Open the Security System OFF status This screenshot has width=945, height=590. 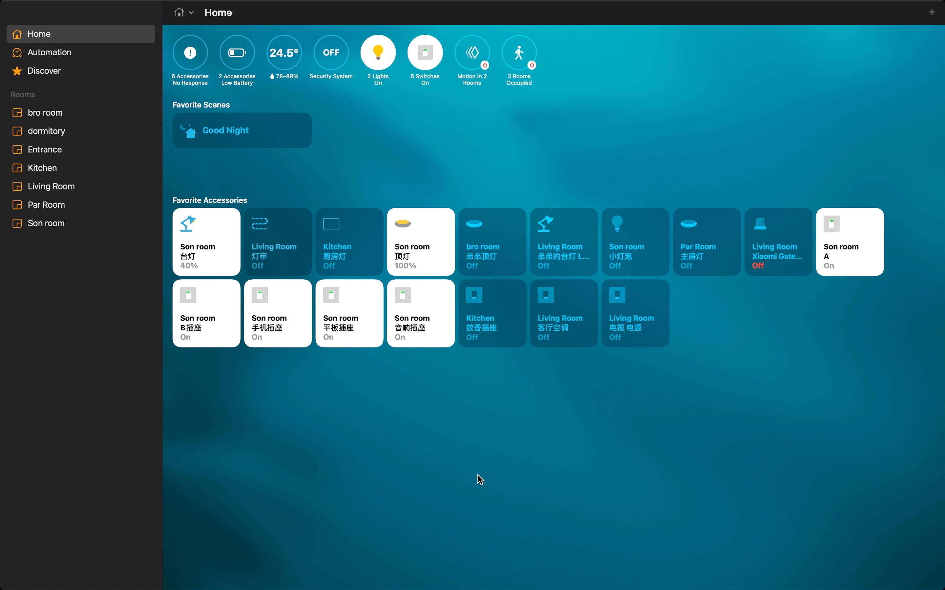[x=331, y=53]
